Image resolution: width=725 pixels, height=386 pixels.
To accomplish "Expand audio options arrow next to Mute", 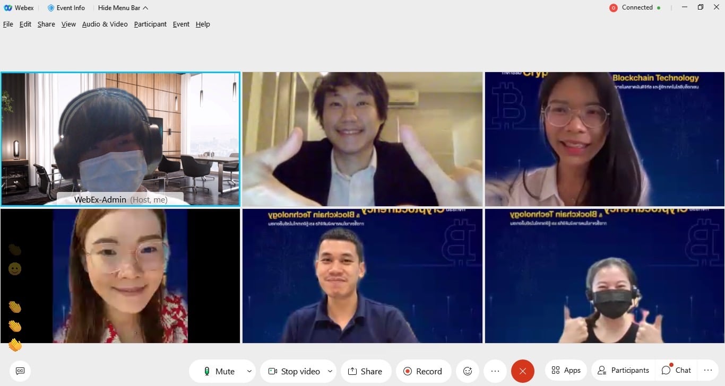I will (x=249, y=371).
